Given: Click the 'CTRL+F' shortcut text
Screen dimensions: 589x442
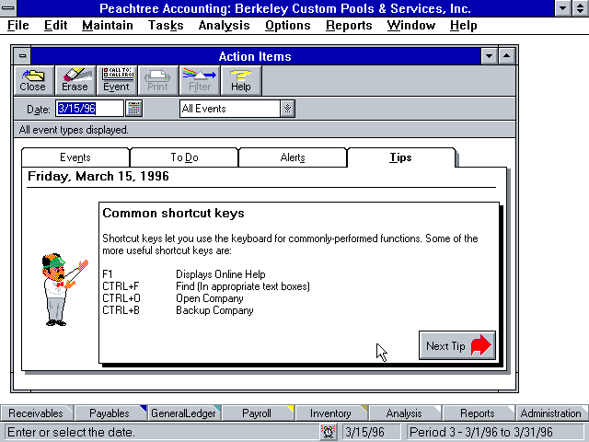Looking at the screenshot, I should (121, 286).
